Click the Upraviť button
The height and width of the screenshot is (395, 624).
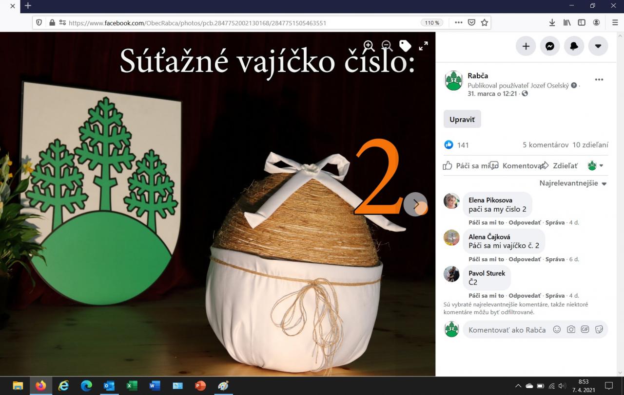coord(462,119)
